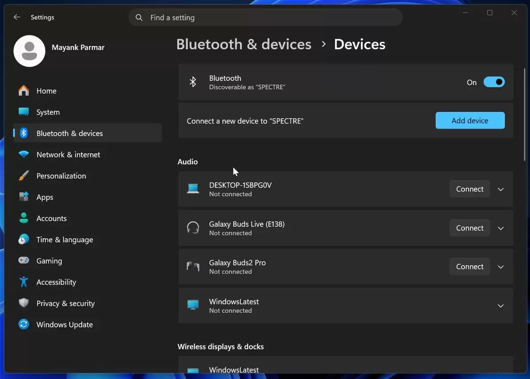This screenshot has height=379, width=530.
Task: Click Wireless displays & docks heading
Action: click(221, 347)
